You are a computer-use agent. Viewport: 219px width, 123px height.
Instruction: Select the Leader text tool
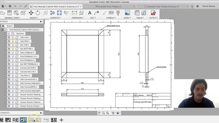click(x=96, y=13)
